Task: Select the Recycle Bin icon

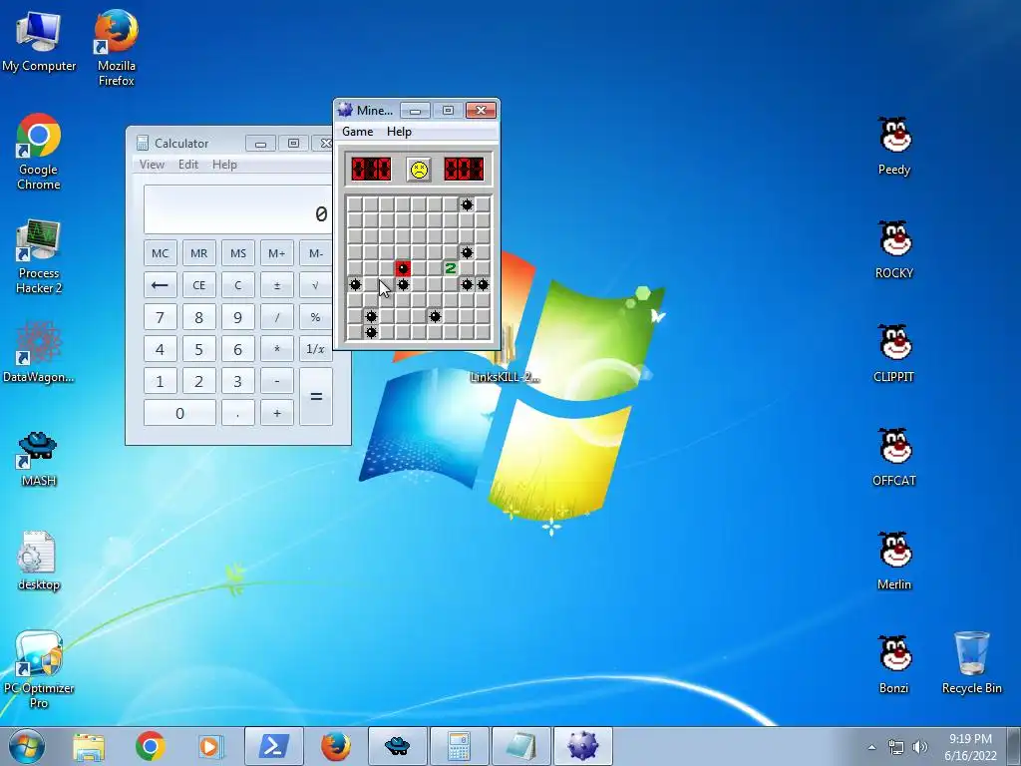Action: (971, 663)
